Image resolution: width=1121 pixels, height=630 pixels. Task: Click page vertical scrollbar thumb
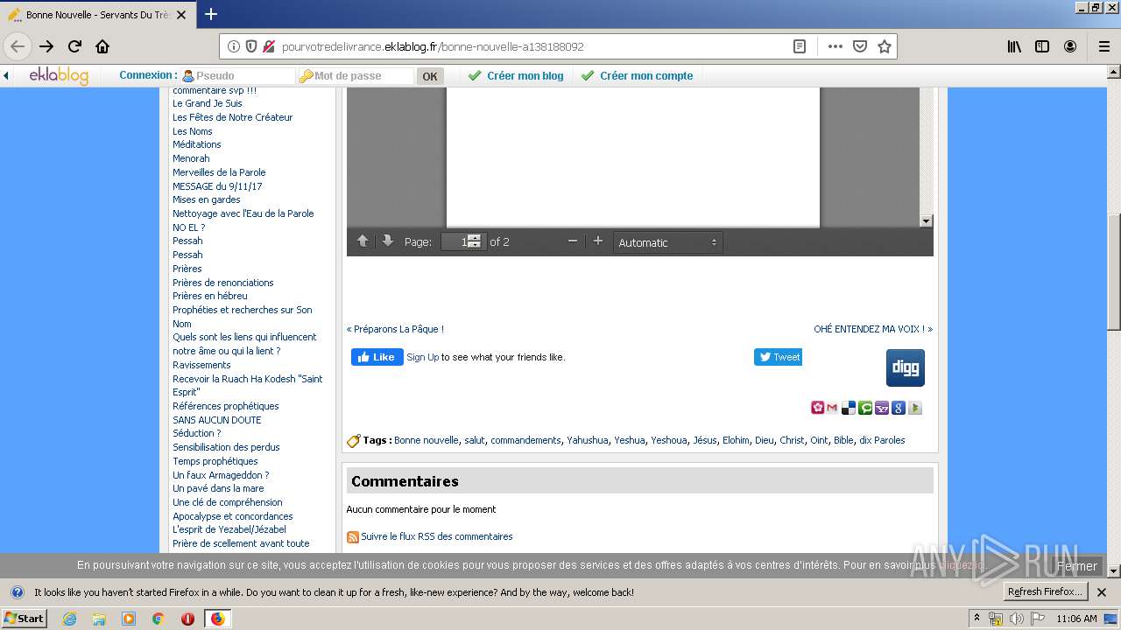pyautogui.click(x=1114, y=272)
